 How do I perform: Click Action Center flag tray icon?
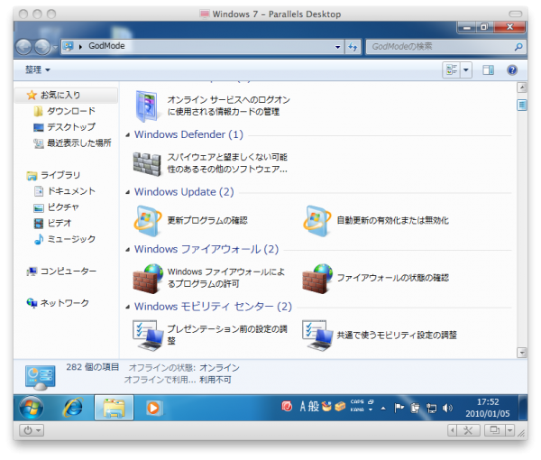(x=399, y=408)
